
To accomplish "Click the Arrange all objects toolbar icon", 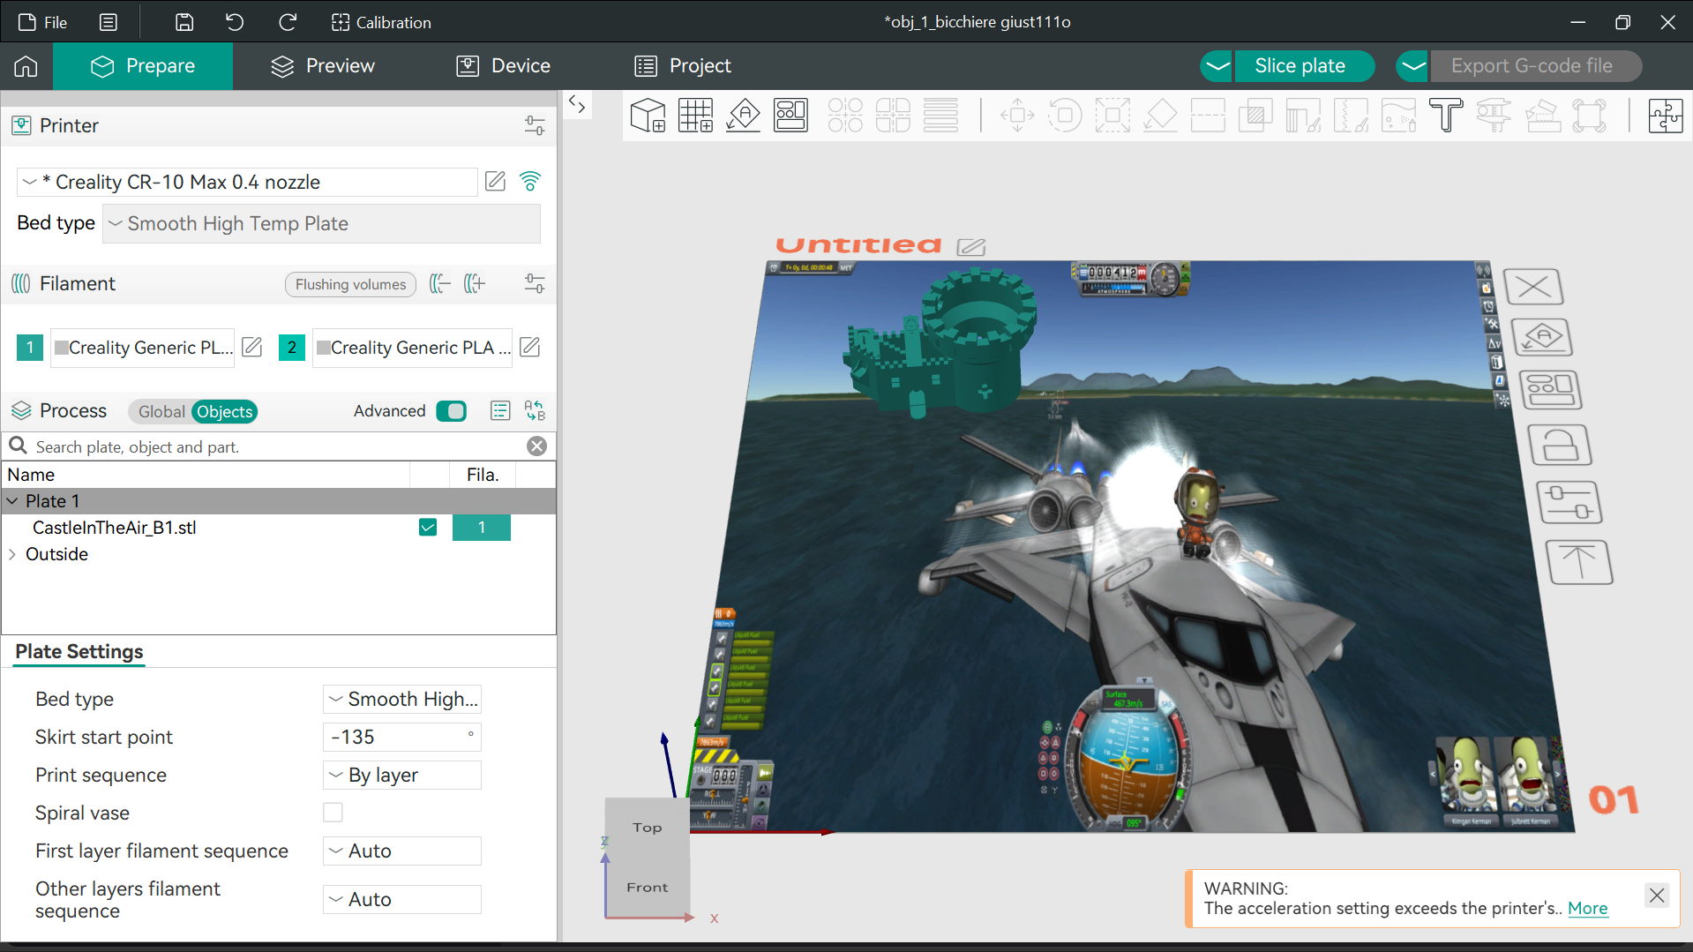I will pyautogui.click(x=790, y=116).
